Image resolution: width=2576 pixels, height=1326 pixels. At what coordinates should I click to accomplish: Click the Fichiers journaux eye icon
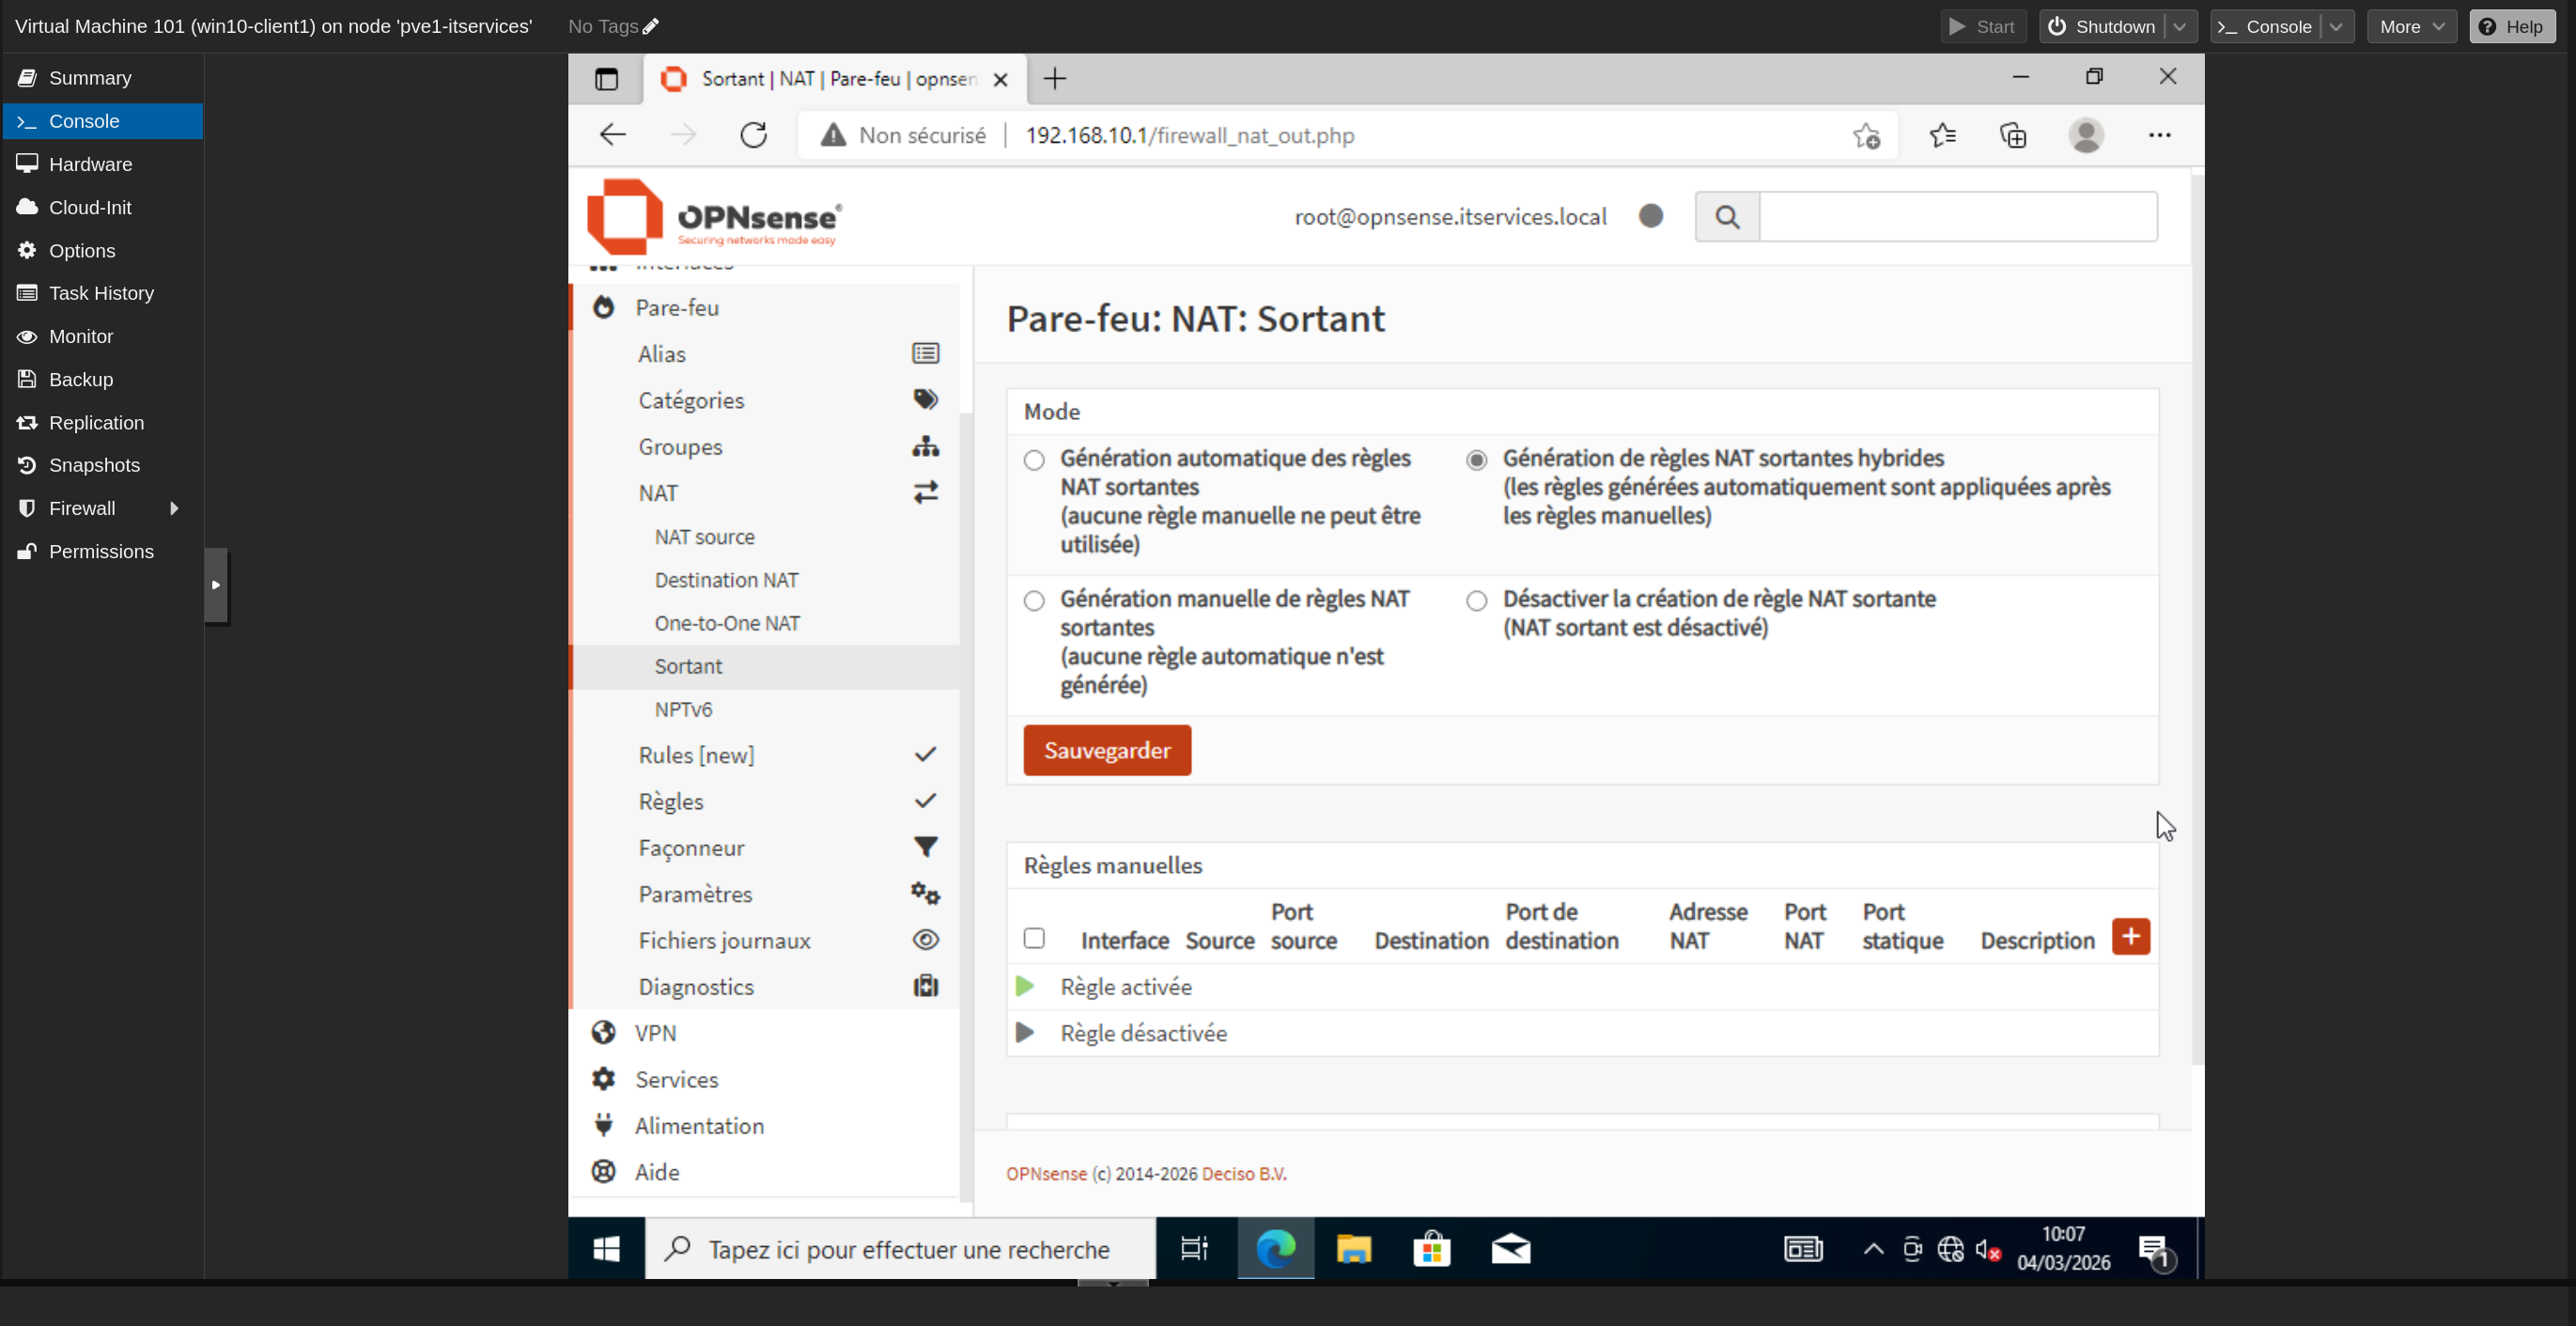coord(925,940)
